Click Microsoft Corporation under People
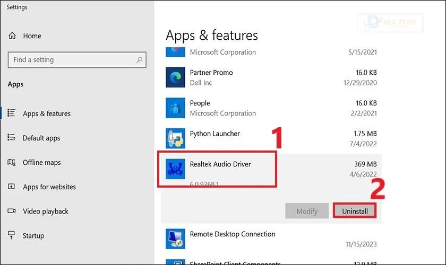Image resolution: width=446 pixels, height=265 pixels. tap(222, 113)
